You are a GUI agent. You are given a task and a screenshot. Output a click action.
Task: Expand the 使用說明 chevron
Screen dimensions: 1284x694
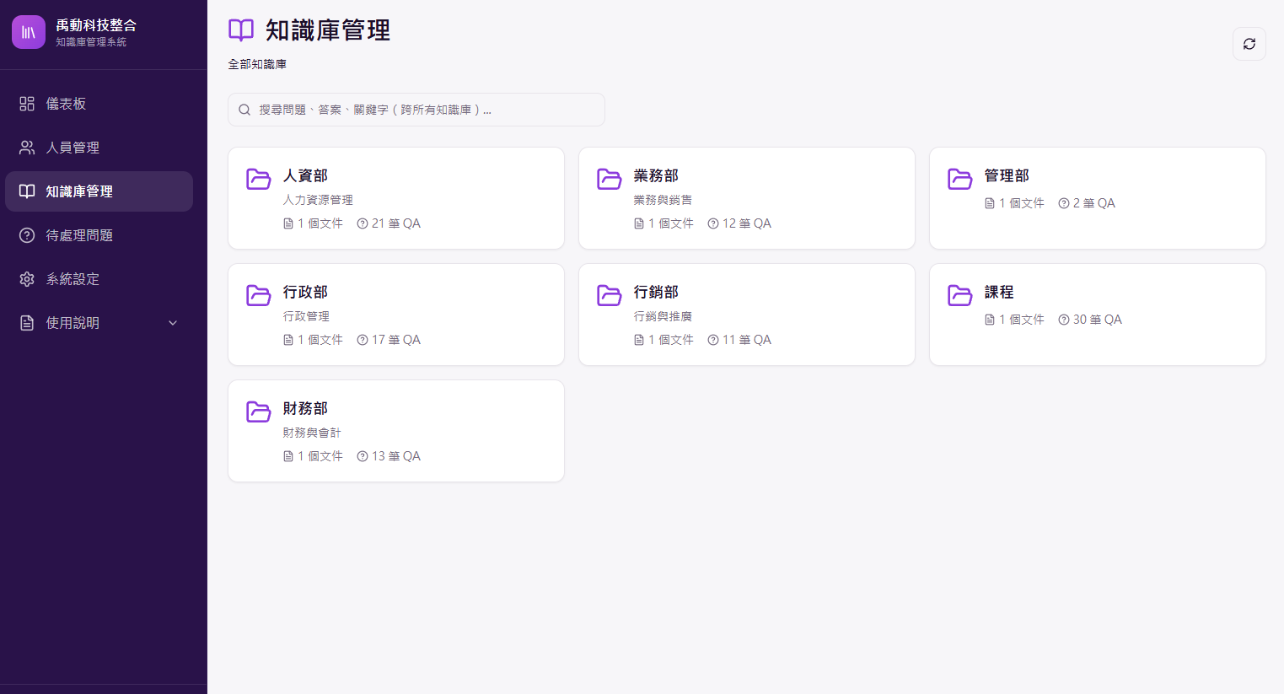(x=173, y=323)
